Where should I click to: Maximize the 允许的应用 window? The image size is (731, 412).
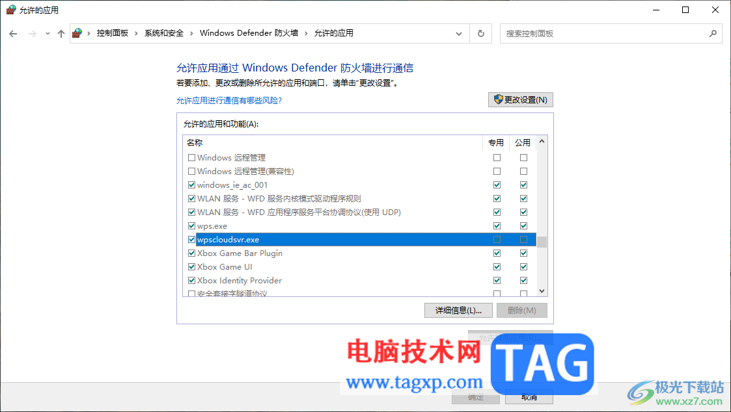[685, 10]
